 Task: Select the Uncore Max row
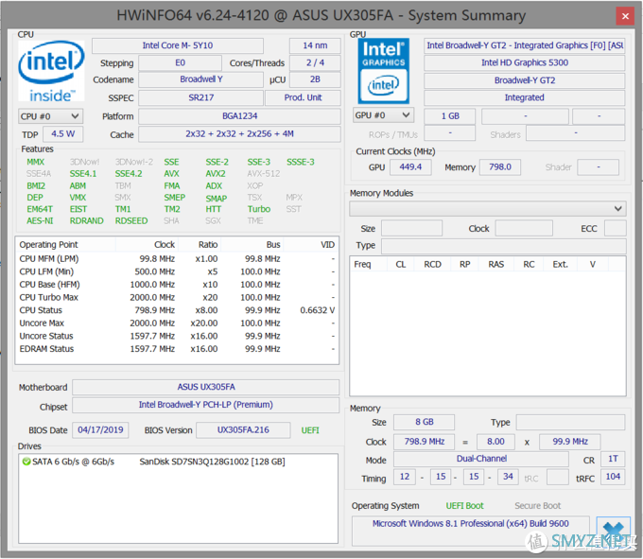[x=177, y=323]
